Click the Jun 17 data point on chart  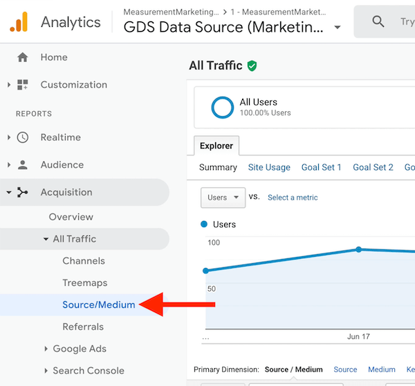(358, 249)
